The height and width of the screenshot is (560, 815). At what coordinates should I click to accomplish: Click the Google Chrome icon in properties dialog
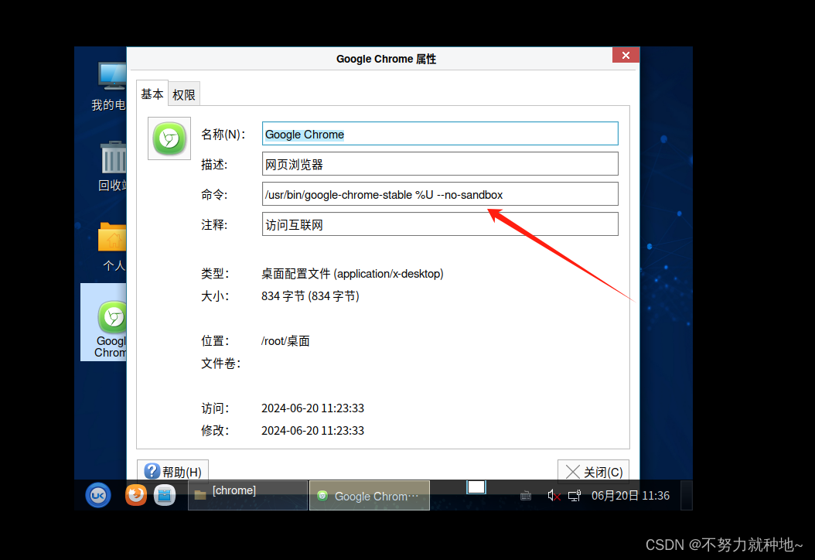pos(169,138)
